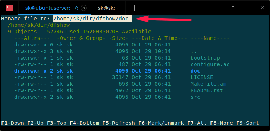Viewport: 270px width, 131px height.
Task: Click the F8-None function key label
Action: [x=221, y=123]
